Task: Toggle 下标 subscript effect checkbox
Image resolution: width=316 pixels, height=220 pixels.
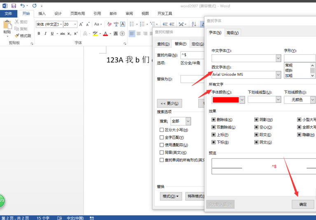Action: (213, 142)
